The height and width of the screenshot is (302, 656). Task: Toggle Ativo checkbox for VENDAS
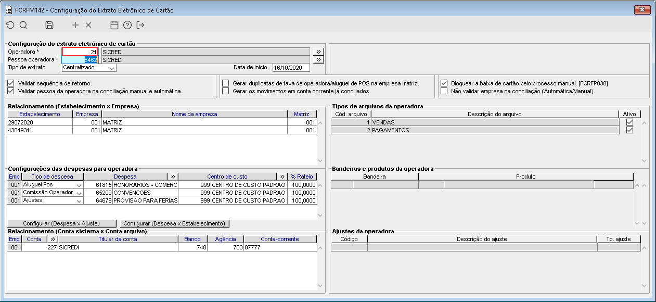point(630,122)
